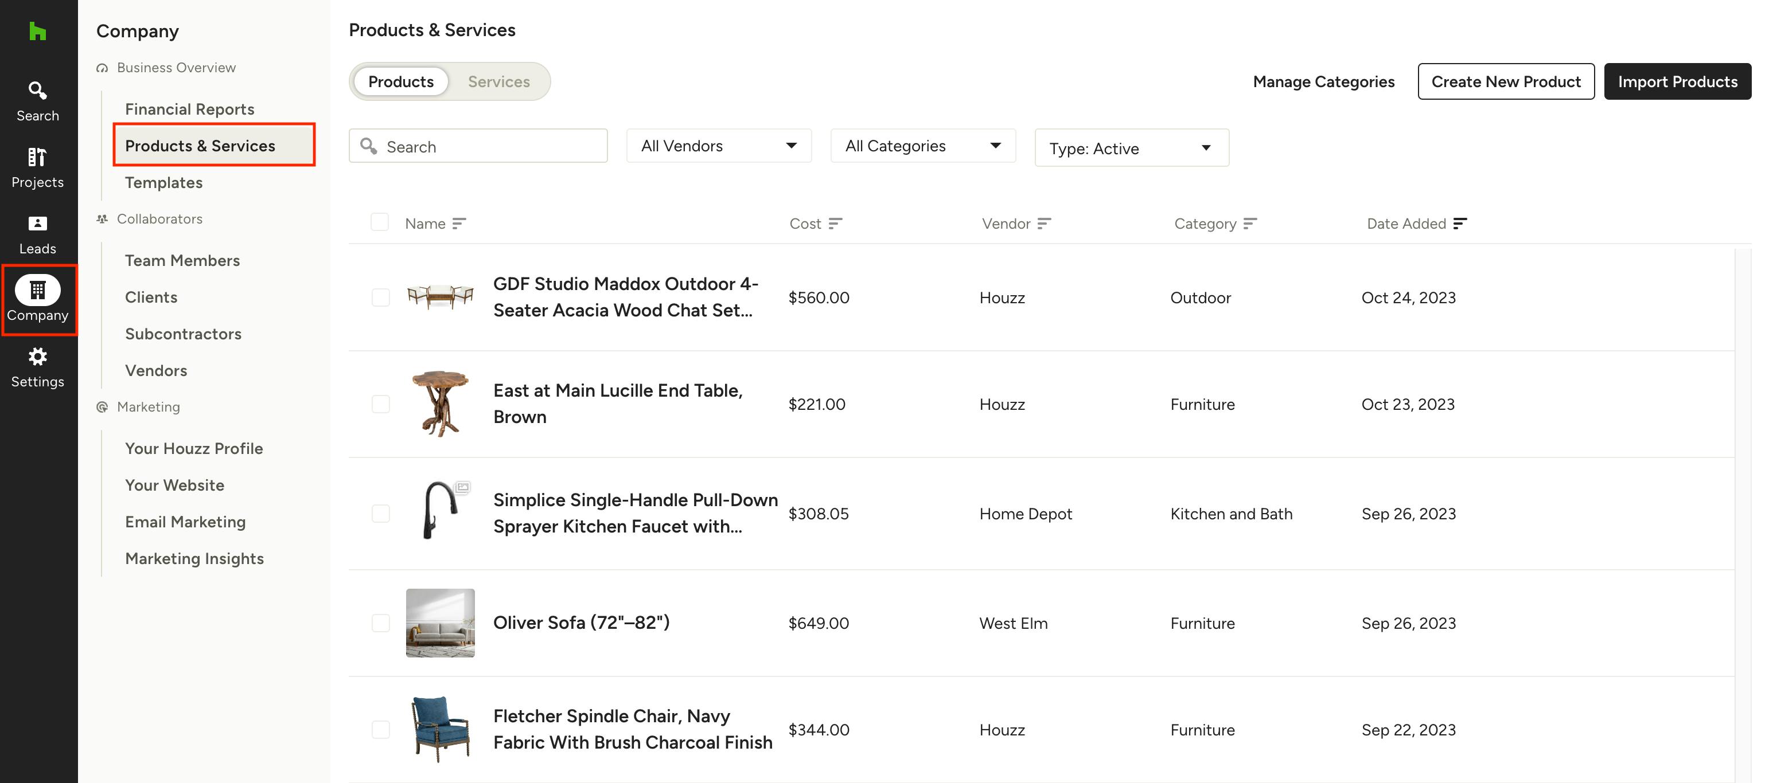Select the Company icon in the rail
Viewport: 1769px width, 783px height.
(38, 290)
